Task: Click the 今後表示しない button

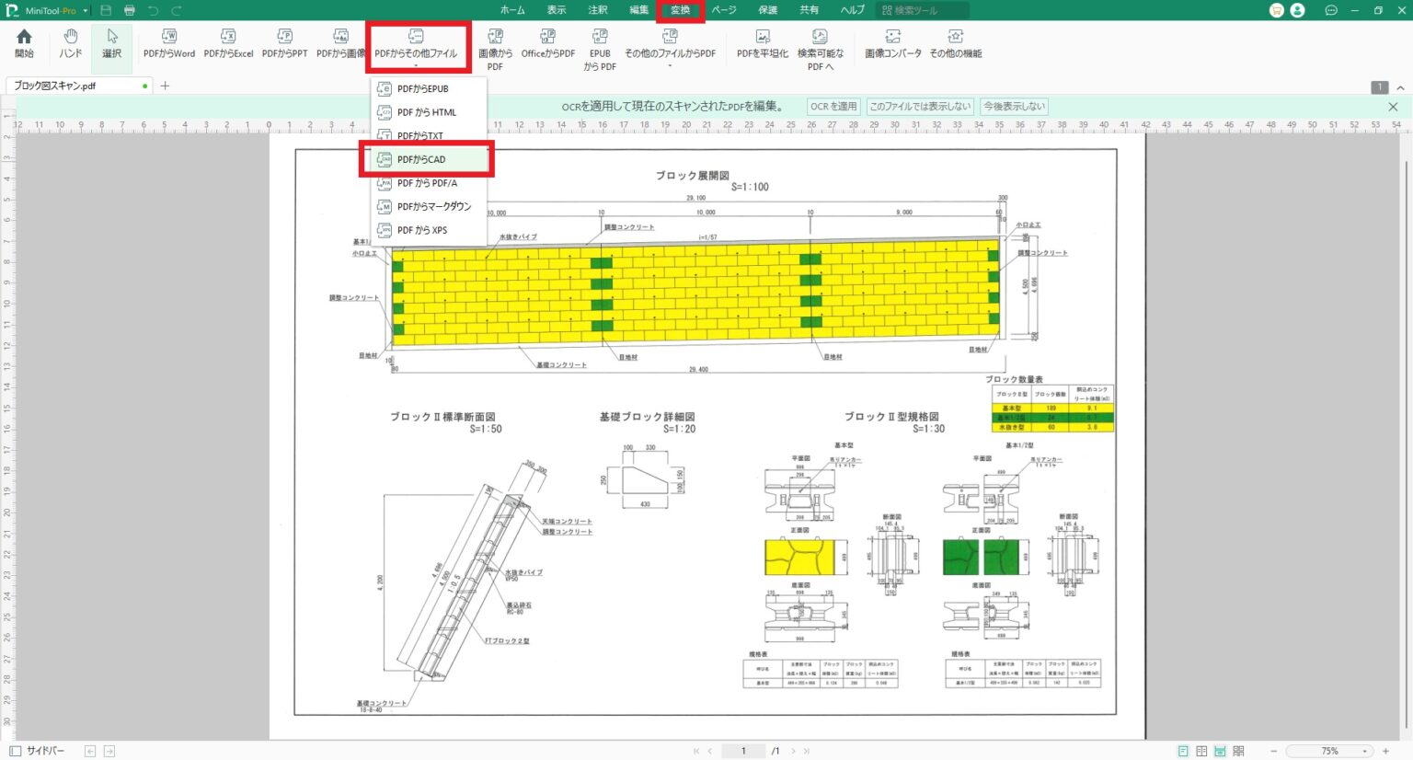Action: 1014,107
